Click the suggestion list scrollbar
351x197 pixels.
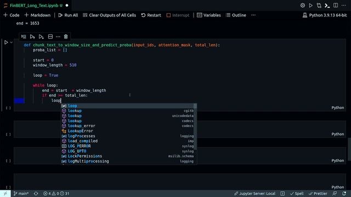point(195,126)
